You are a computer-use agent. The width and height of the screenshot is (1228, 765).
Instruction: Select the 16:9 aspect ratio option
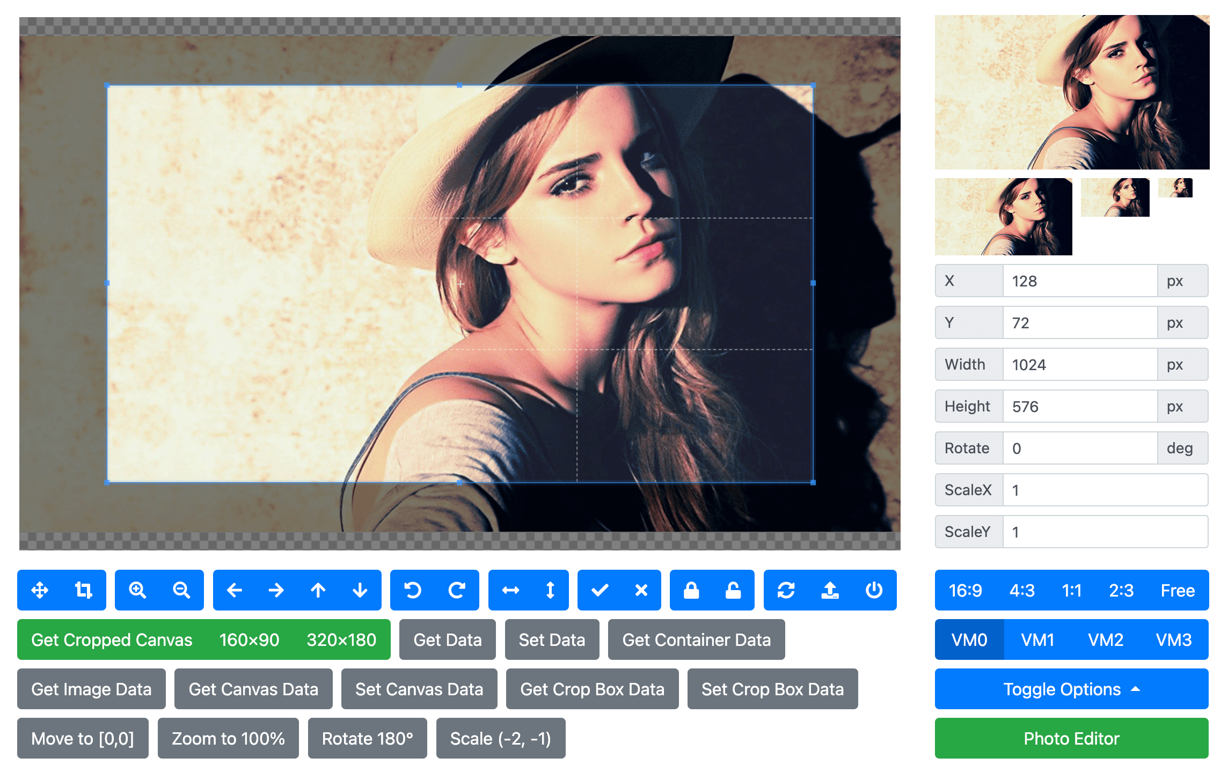coord(965,590)
